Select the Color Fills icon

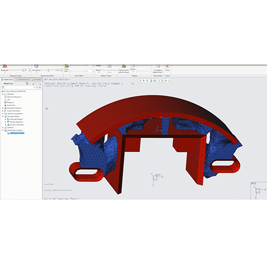[66, 66]
